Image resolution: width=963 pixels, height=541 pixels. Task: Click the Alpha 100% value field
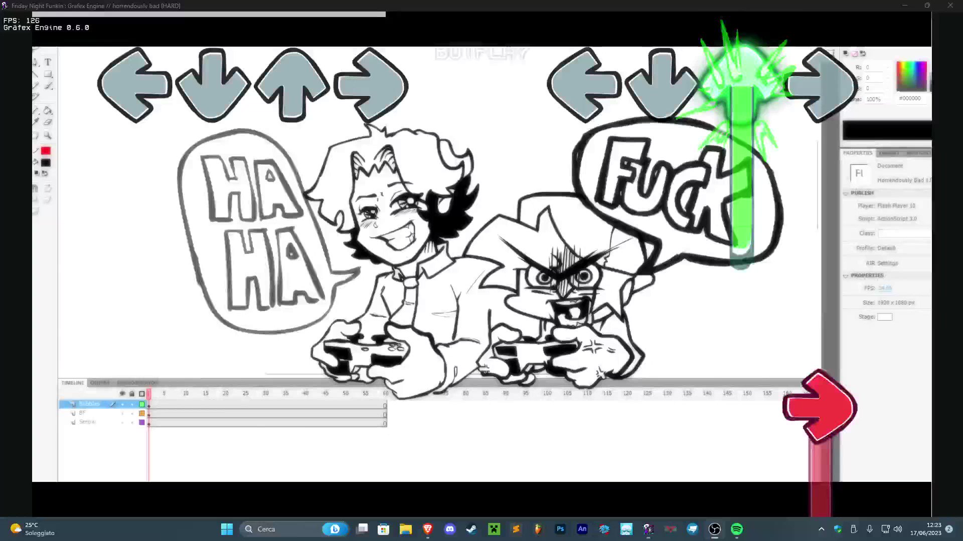click(873, 99)
